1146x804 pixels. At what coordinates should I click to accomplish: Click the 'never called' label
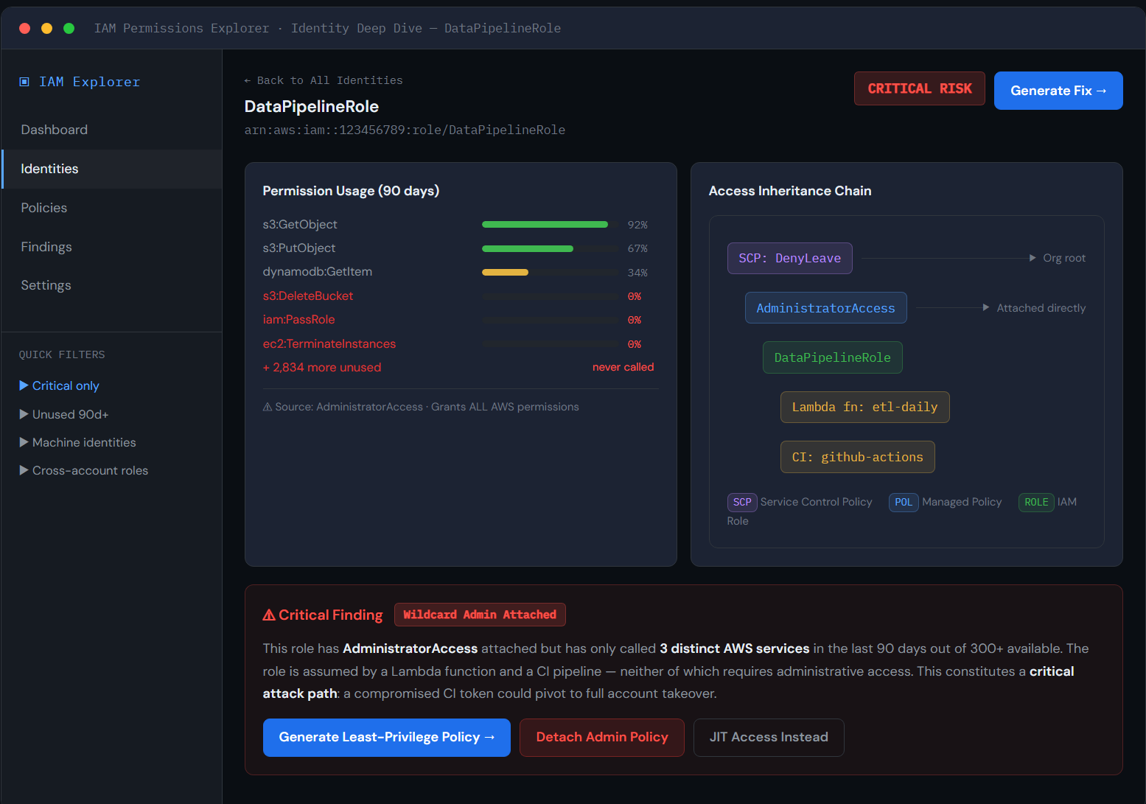pos(623,367)
